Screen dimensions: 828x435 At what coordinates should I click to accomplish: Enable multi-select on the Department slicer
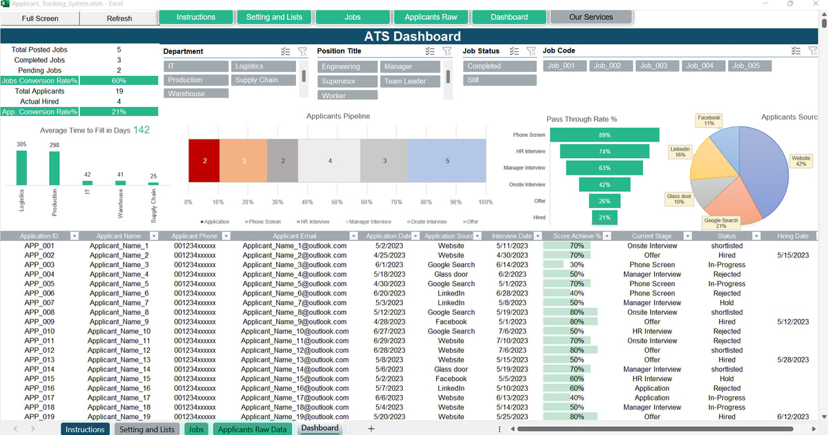click(286, 50)
